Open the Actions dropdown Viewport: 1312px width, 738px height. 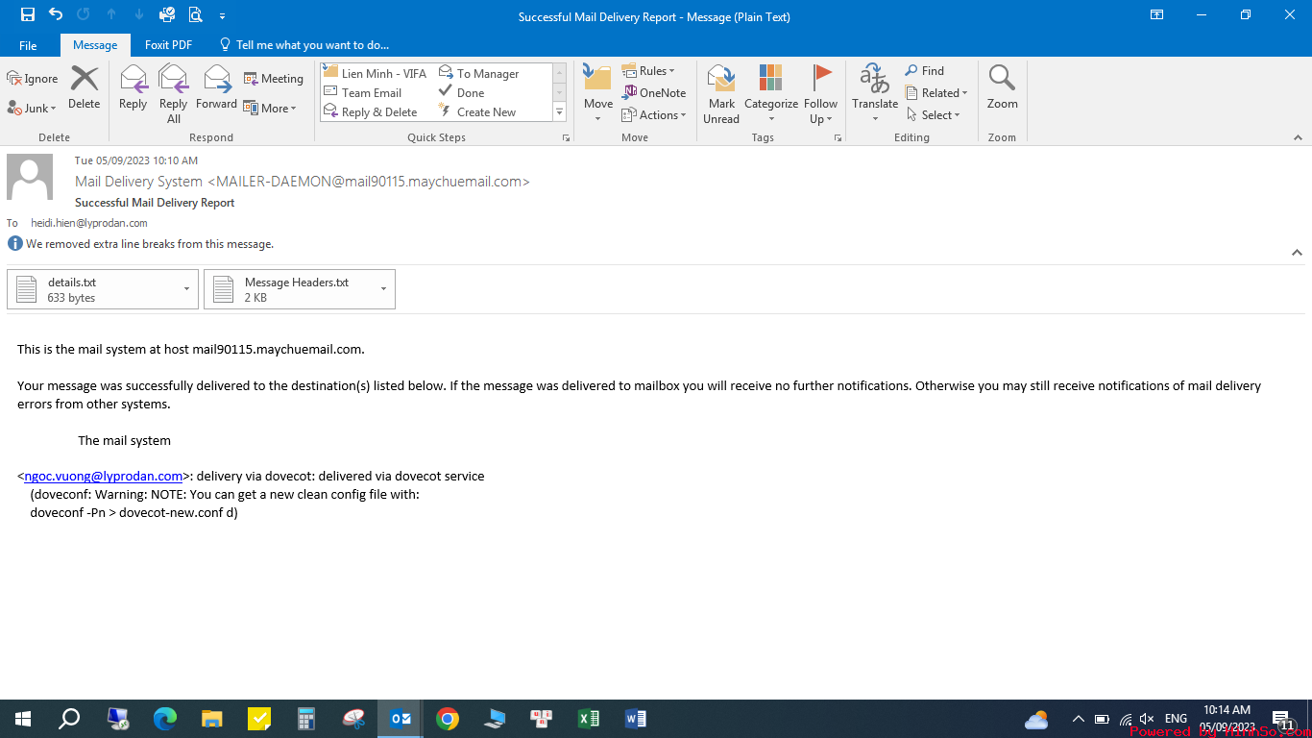[x=654, y=115]
